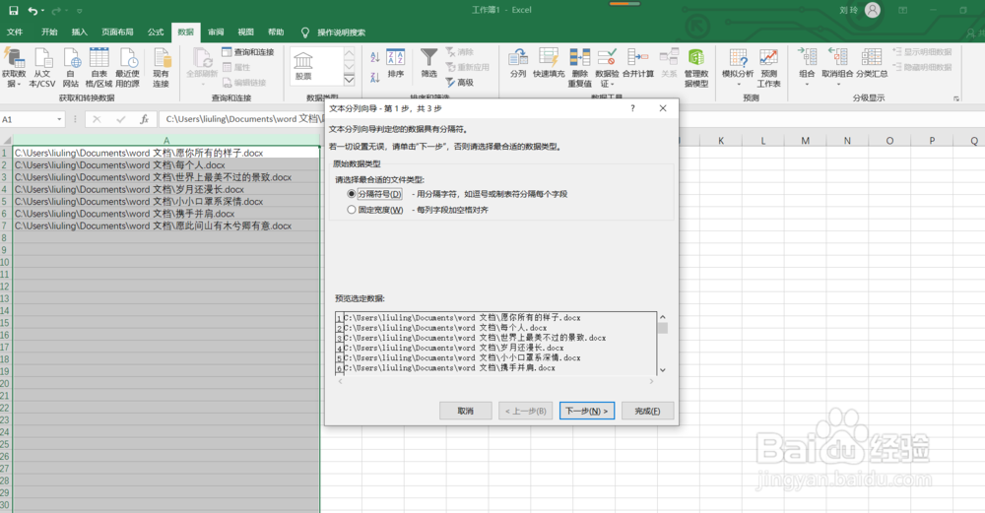Open Customize Quick Access Toolbar dropdown
Image resolution: width=985 pixels, height=513 pixels.
tap(79, 11)
